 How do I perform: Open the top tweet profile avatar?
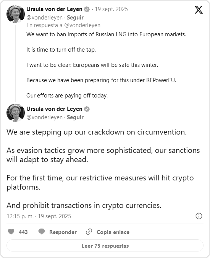(15, 14)
